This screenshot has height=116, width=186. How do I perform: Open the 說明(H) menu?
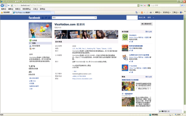(42, 9)
